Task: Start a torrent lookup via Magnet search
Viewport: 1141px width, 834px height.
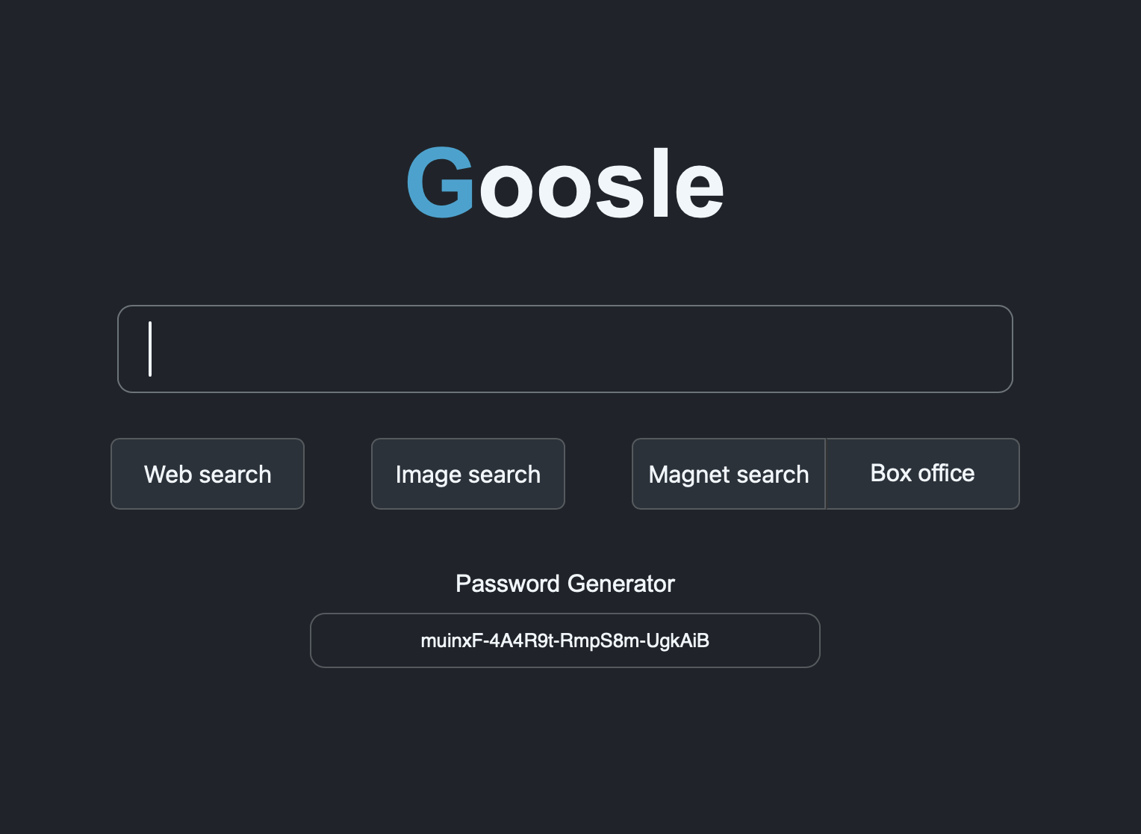Action: pyautogui.click(x=729, y=474)
